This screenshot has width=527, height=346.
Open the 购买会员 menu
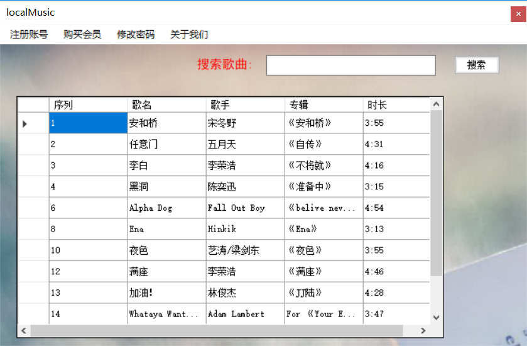pyautogui.click(x=82, y=35)
